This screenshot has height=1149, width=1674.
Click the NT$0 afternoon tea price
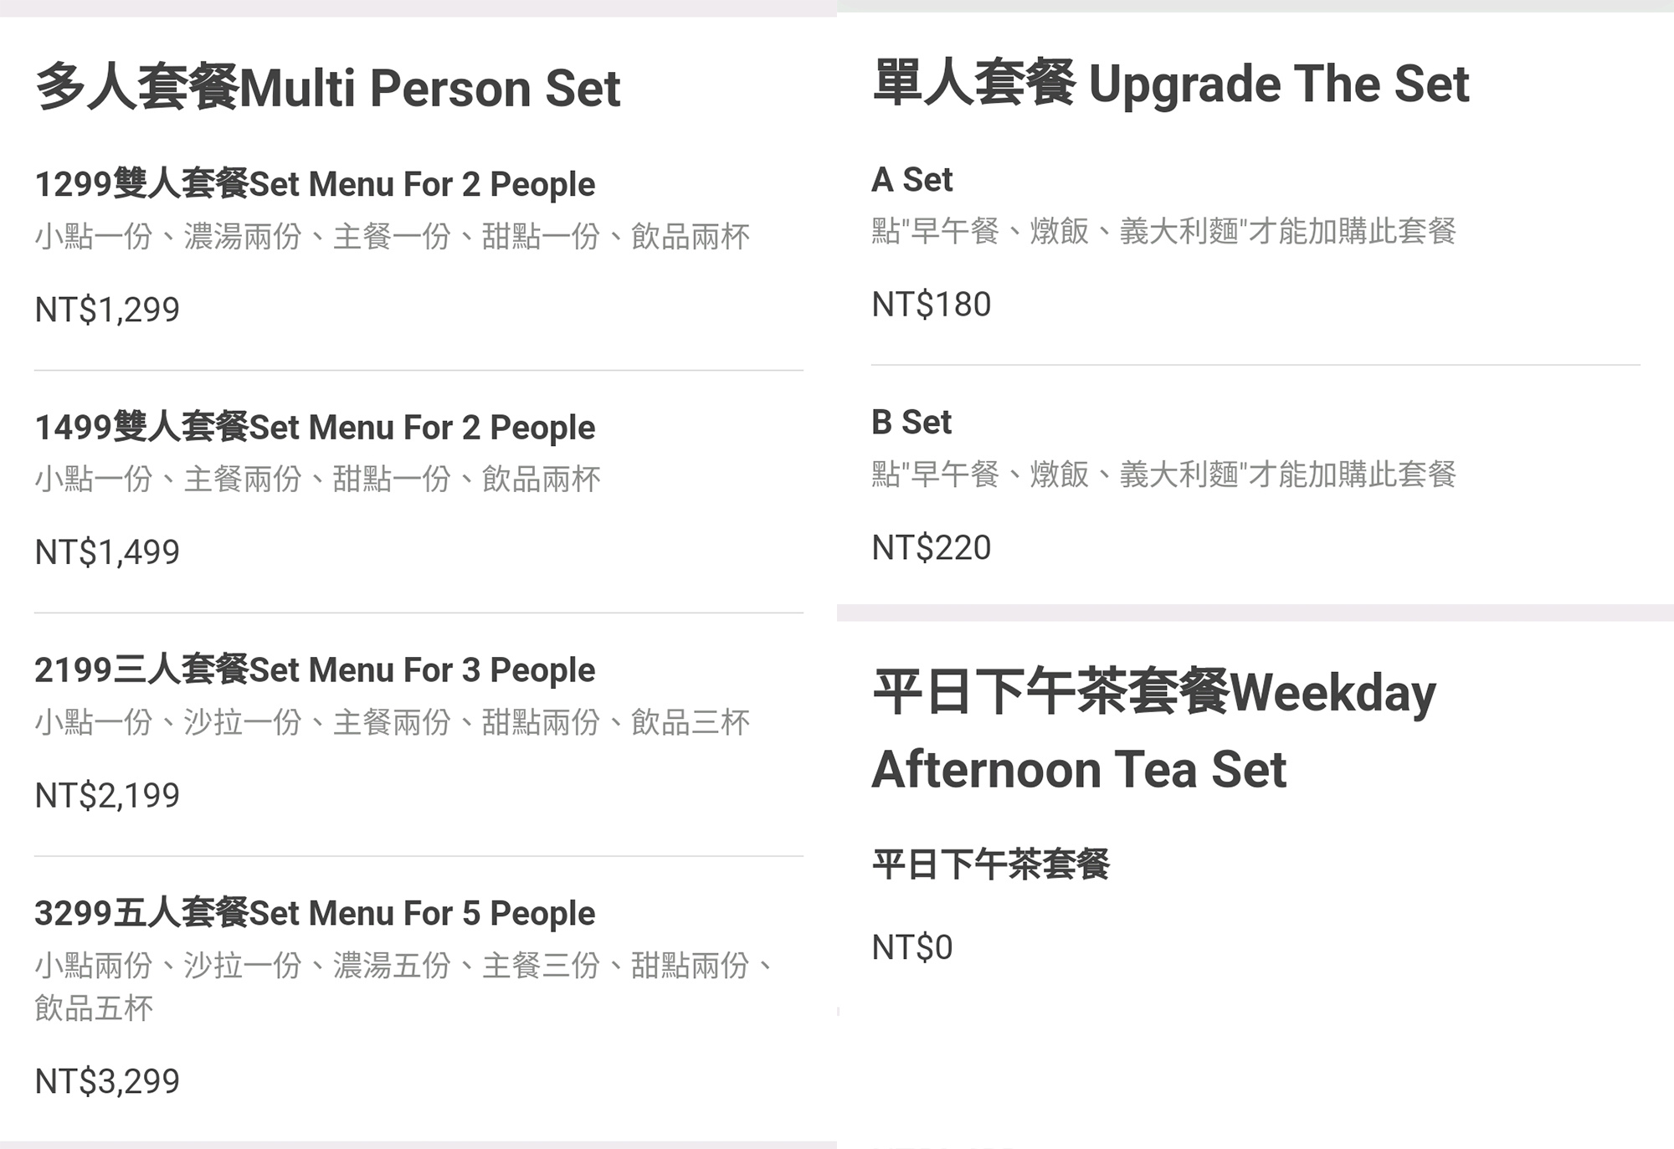click(911, 947)
